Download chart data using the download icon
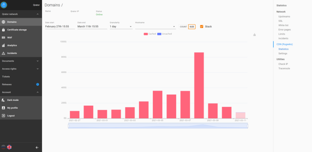 255,35
